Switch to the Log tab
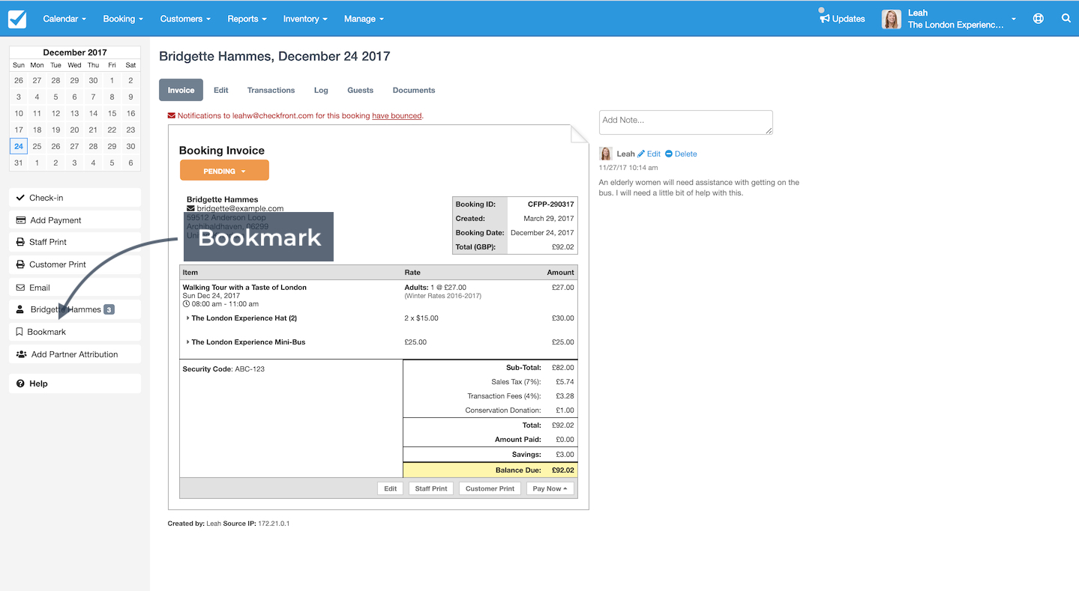The height and width of the screenshot is (591, 1079). pos(321,90)
